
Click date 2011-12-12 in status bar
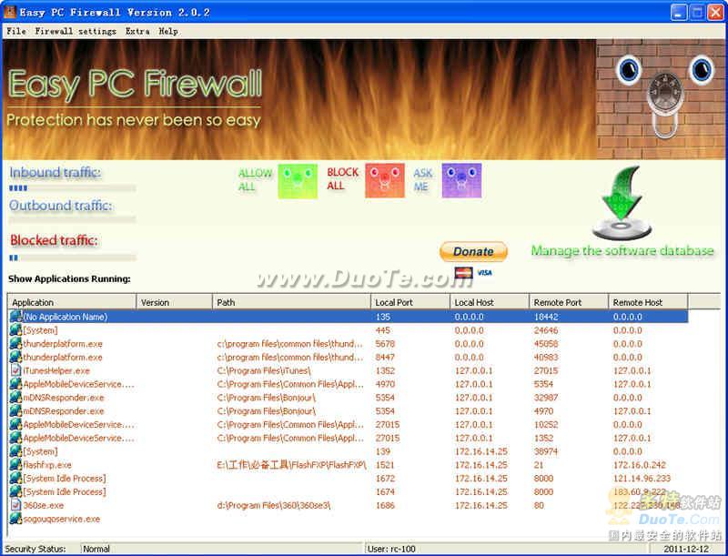[x=687, y=549]
